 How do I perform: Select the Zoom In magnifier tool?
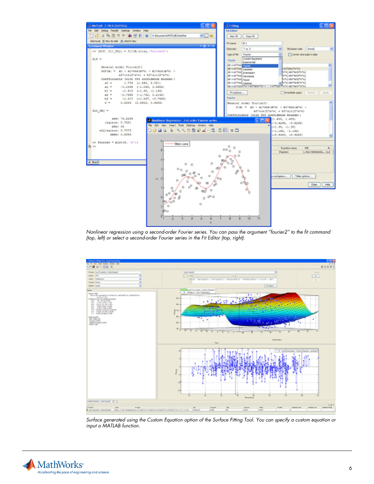pos(179,130)
